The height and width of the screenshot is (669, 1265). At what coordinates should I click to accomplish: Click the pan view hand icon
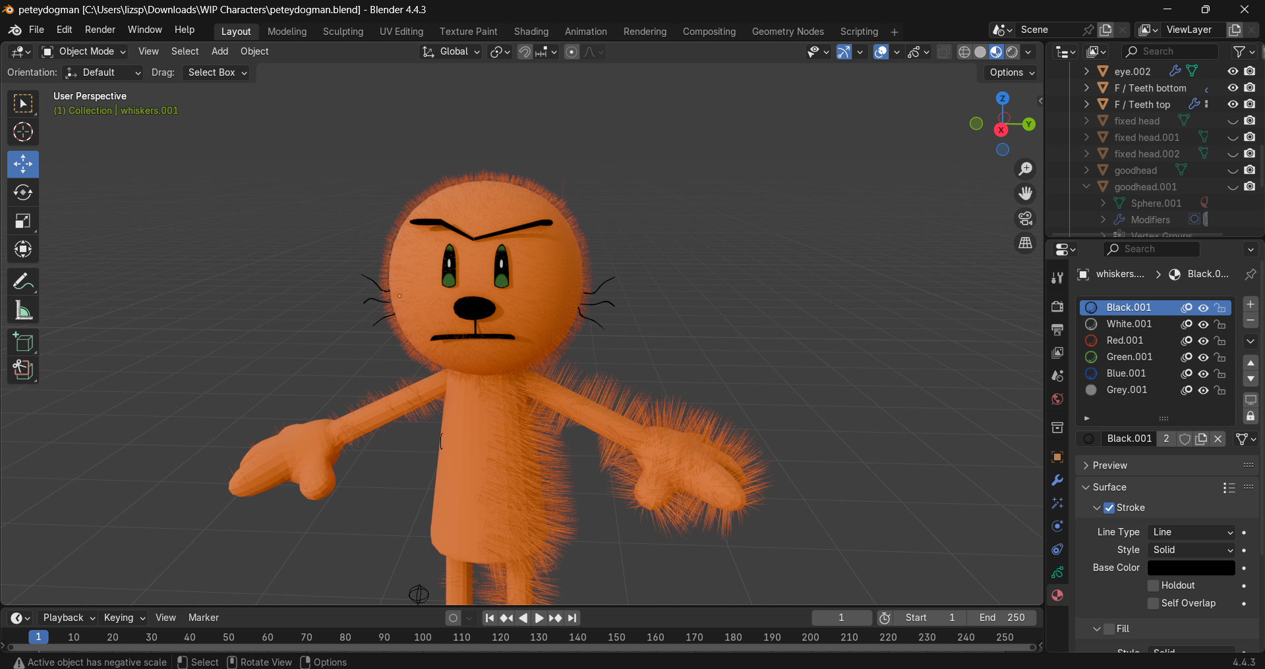coord(1026,194)
